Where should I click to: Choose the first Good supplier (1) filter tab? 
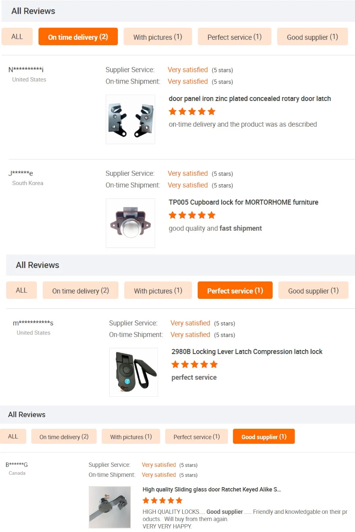click(x=312, y=37)
